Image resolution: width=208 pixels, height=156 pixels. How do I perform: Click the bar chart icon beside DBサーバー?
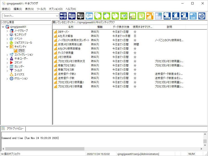[55, 32]
